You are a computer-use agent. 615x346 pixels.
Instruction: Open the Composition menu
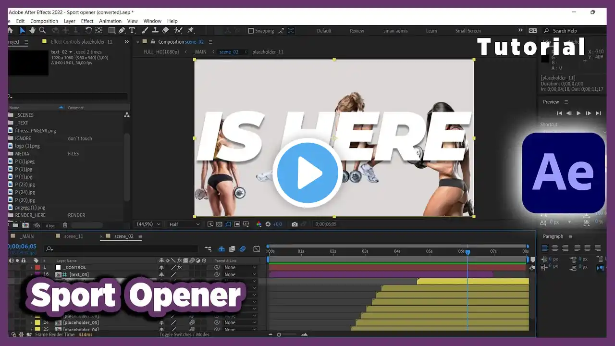[x=44, y=21]
